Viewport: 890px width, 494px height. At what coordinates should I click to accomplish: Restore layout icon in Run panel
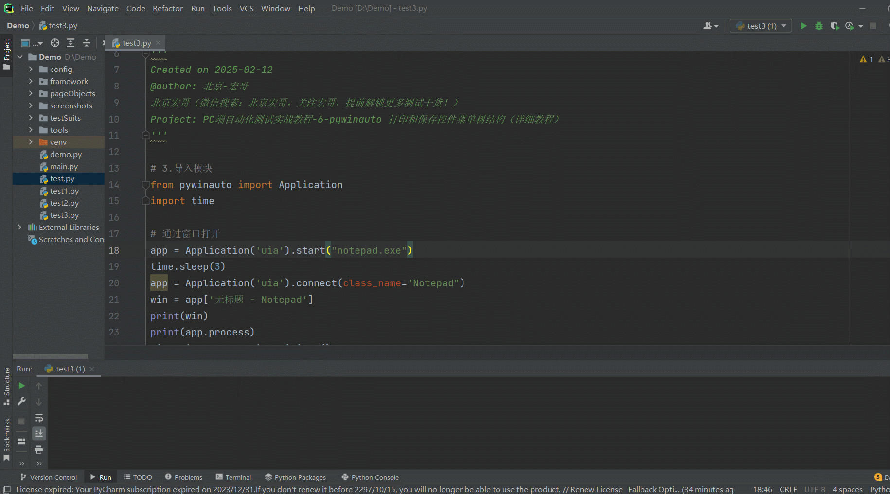(21, 441)
